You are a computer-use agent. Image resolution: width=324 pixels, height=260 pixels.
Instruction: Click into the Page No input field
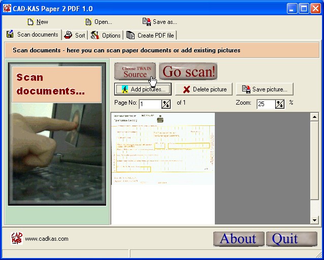coord(150,104)
